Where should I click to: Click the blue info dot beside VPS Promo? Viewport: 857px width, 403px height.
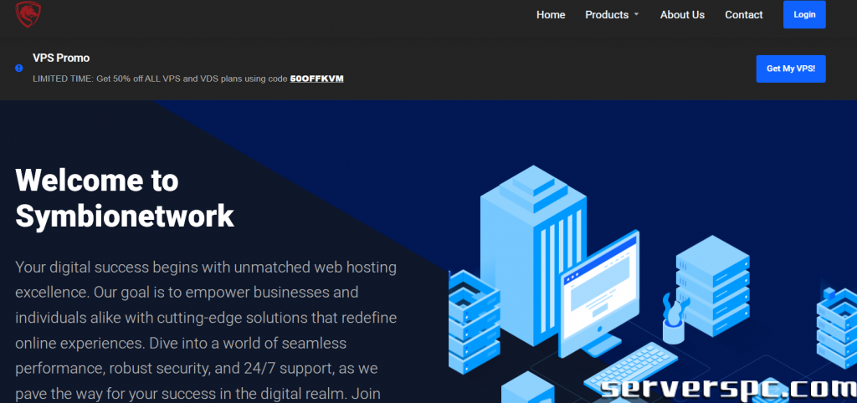point(19,69)
